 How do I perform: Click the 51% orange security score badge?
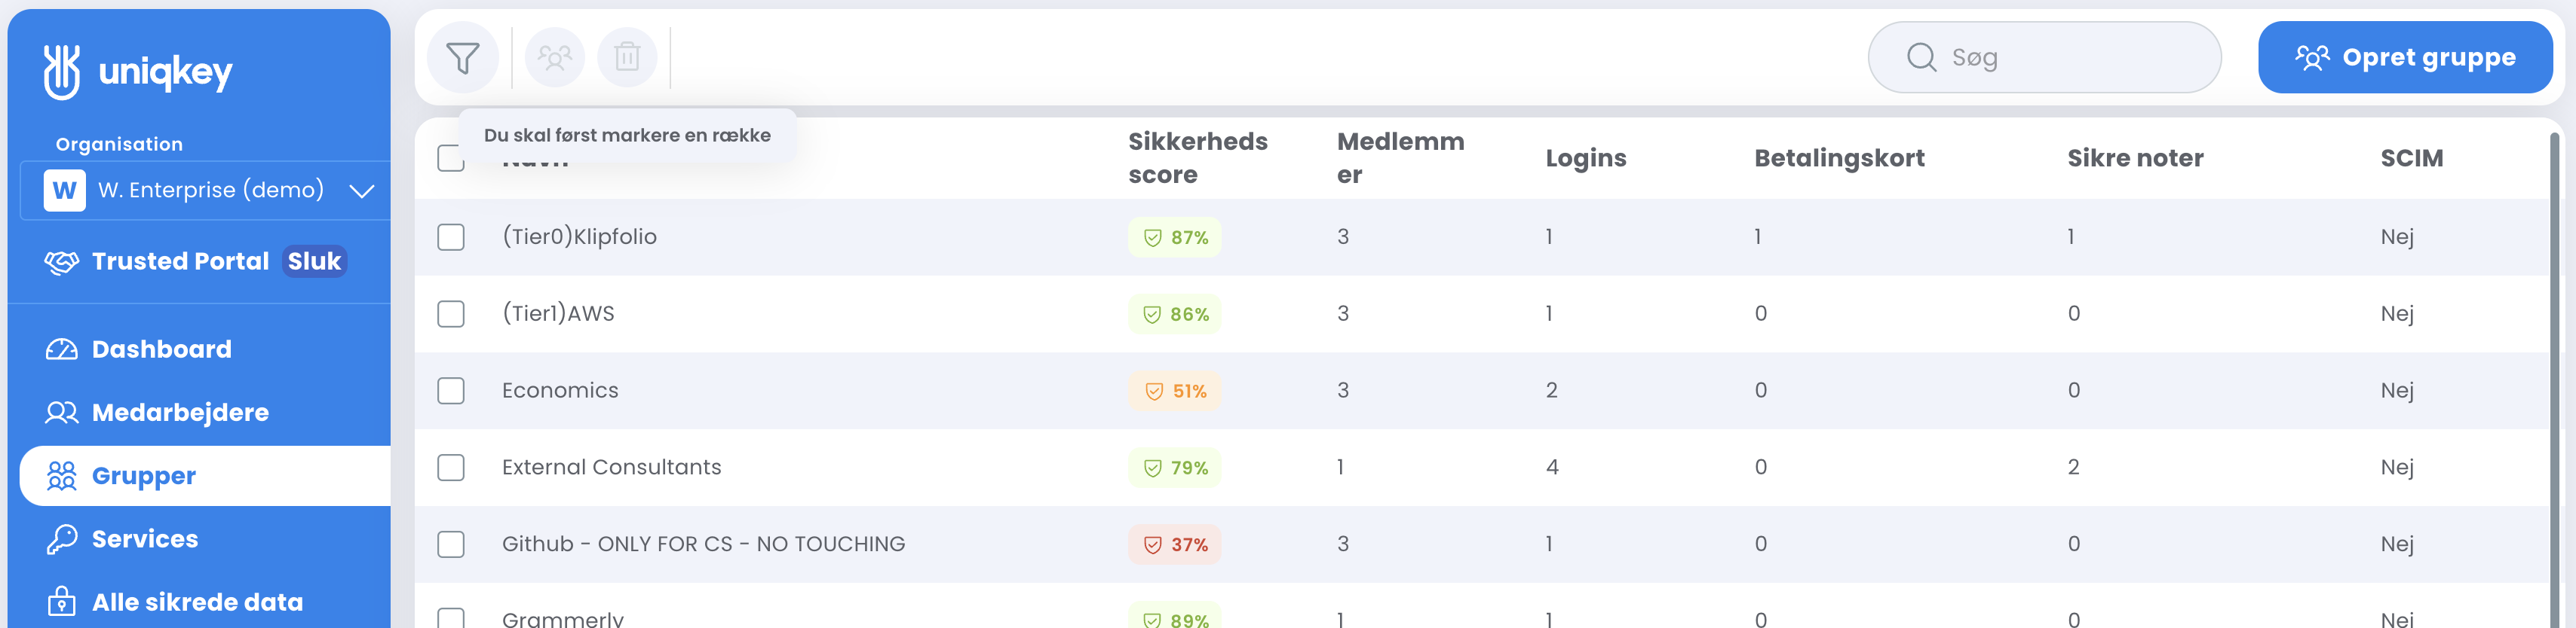[1175, 390]
